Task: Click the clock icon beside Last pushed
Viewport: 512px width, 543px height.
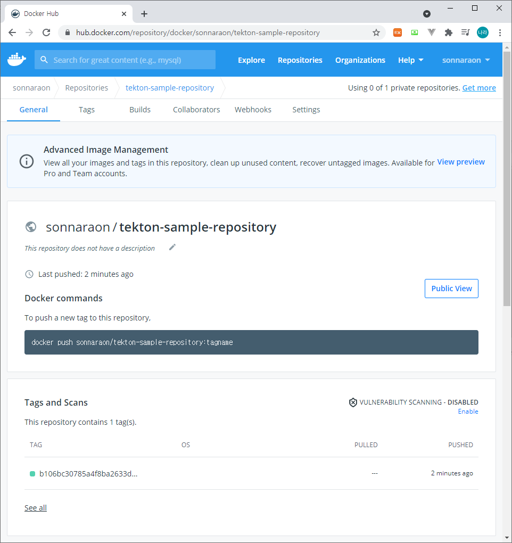Action: [x=29, y=274]
